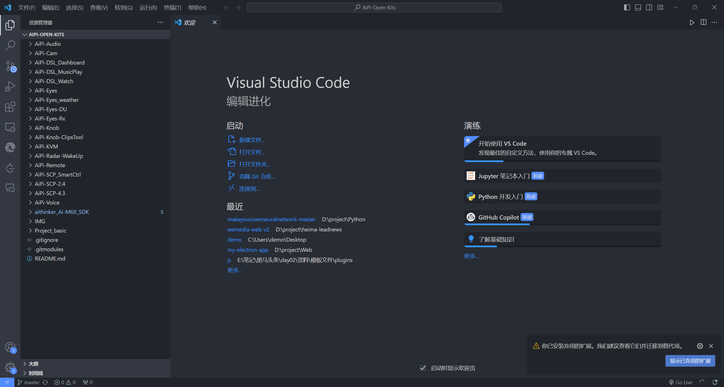Dismiss the deprecated extensions notification

point(711,346)
